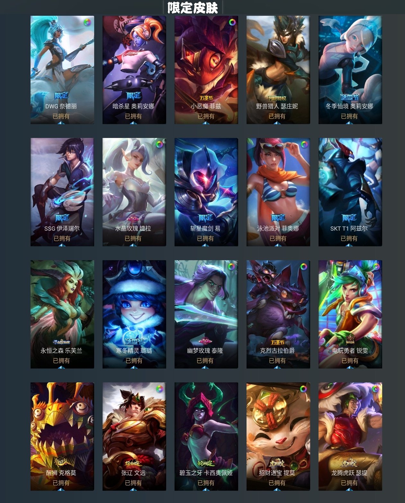
Task: Select the 醒狮 克格莫 skin thumbnail
Action: (62, 436)
